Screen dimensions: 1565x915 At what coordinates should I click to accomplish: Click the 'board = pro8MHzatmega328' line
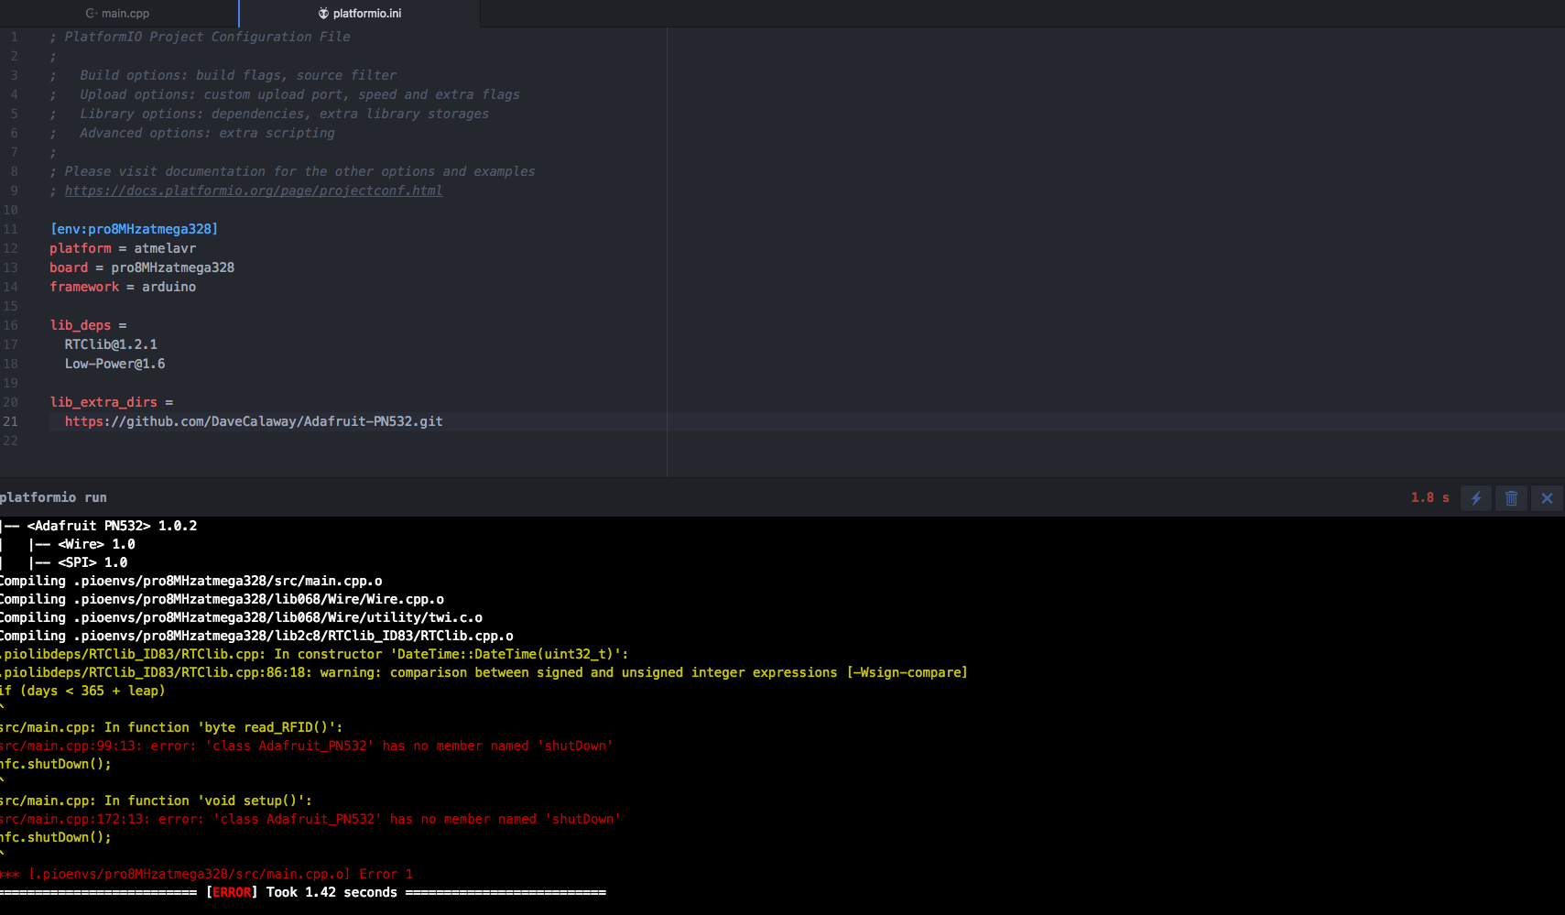142,267
